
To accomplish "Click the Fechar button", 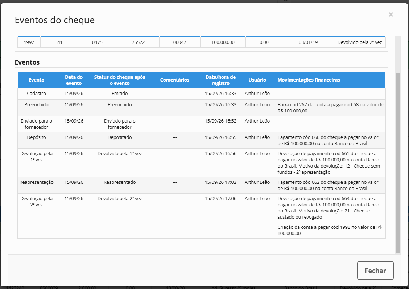I will [375, 271].
